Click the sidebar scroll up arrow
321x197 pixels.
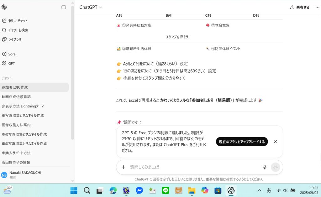point(72,3)
